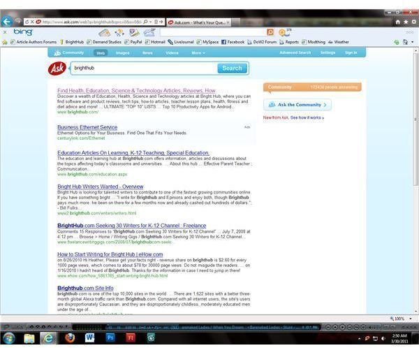This screenshot has height=348, width=419.
Task: Click the green taskbar application icon
Action: [151, 338]
